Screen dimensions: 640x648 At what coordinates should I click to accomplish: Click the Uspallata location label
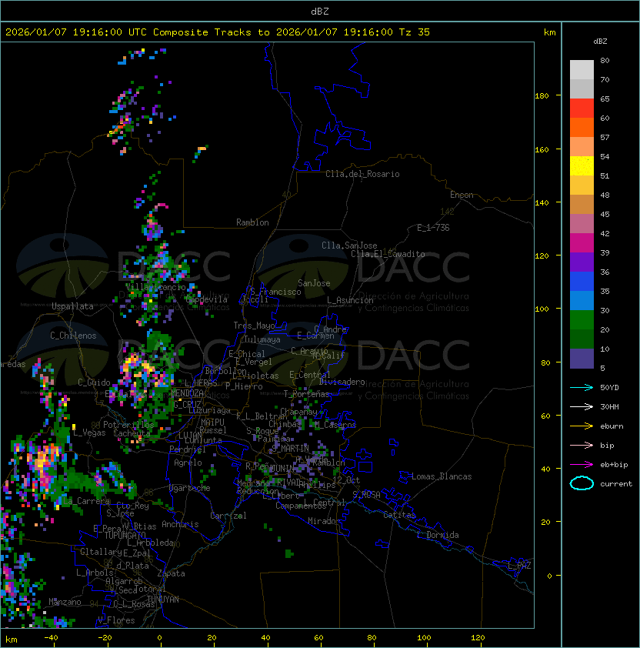click(x=72, y=306)
